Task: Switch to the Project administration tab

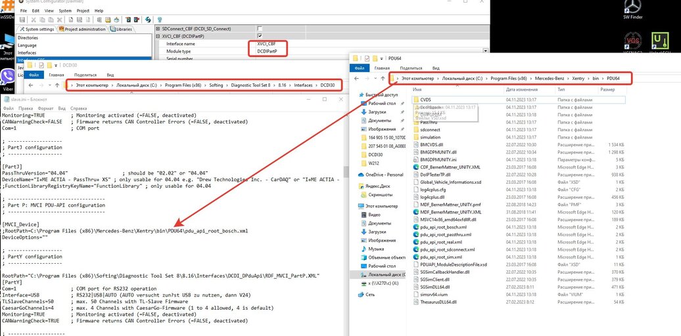Action: click(83, 29)
